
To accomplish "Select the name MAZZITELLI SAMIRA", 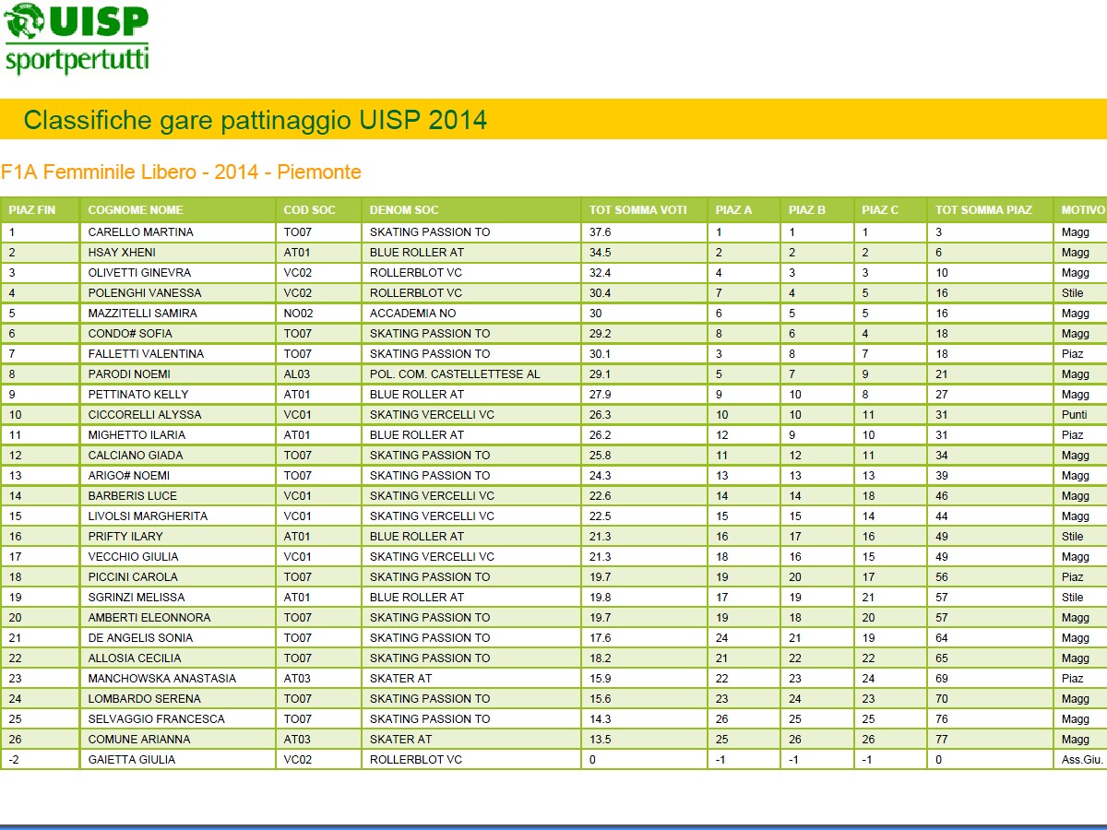I will 143,314.
